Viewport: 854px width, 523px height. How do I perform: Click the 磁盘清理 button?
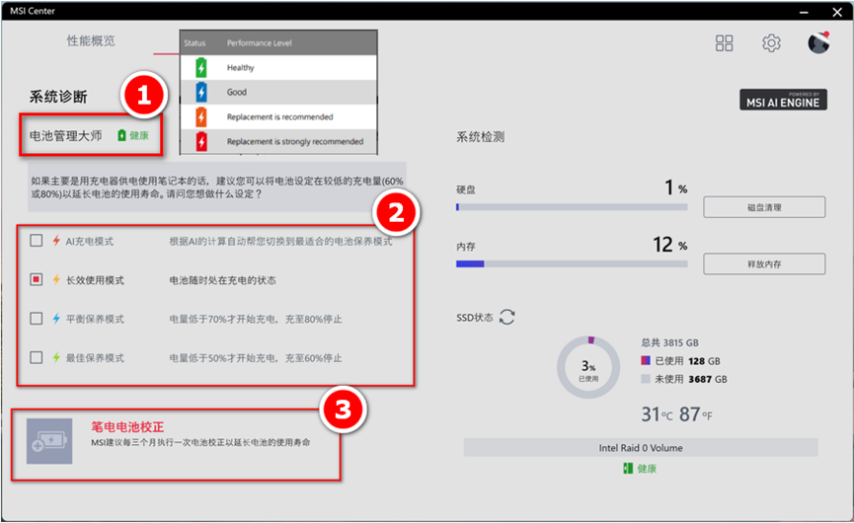(x=763, y=206)
